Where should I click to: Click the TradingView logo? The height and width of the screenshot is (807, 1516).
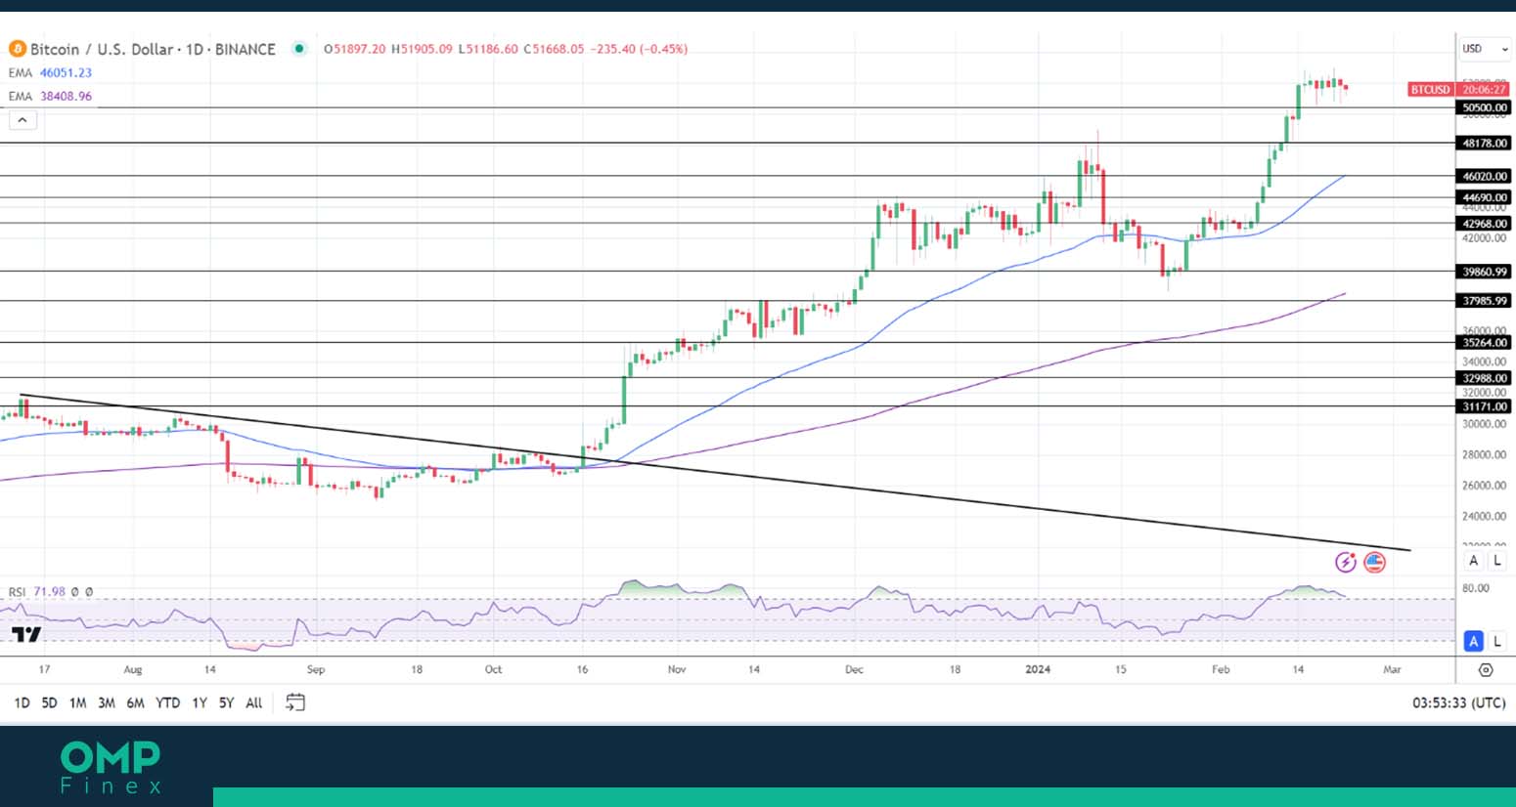click(26, 634)
